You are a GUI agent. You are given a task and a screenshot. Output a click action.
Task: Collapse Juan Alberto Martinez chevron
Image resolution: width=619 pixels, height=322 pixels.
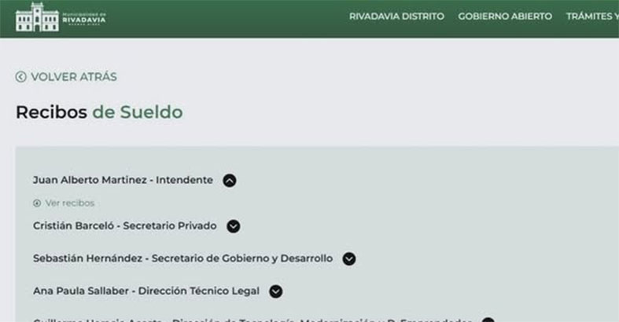pyautogui.click(x=229, y=181)
